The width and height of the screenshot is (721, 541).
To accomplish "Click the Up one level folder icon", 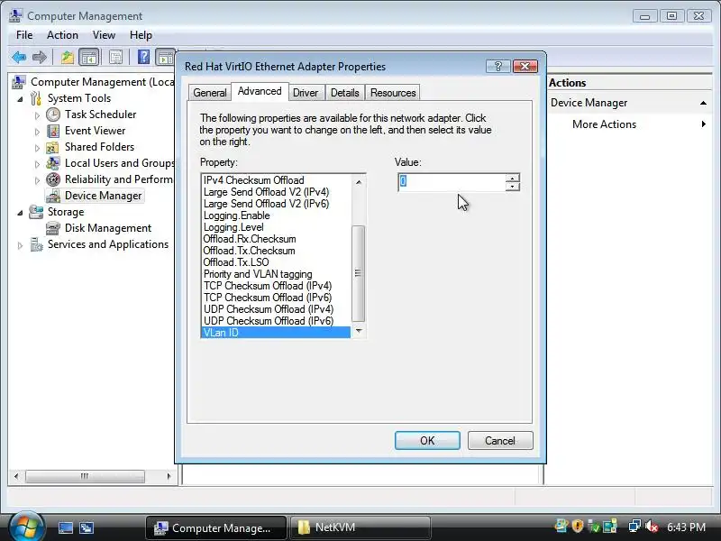I will click(x=68, y=58).
